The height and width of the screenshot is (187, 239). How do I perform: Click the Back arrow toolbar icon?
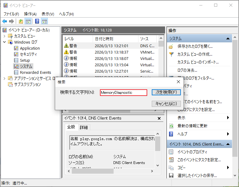point(5,21)
